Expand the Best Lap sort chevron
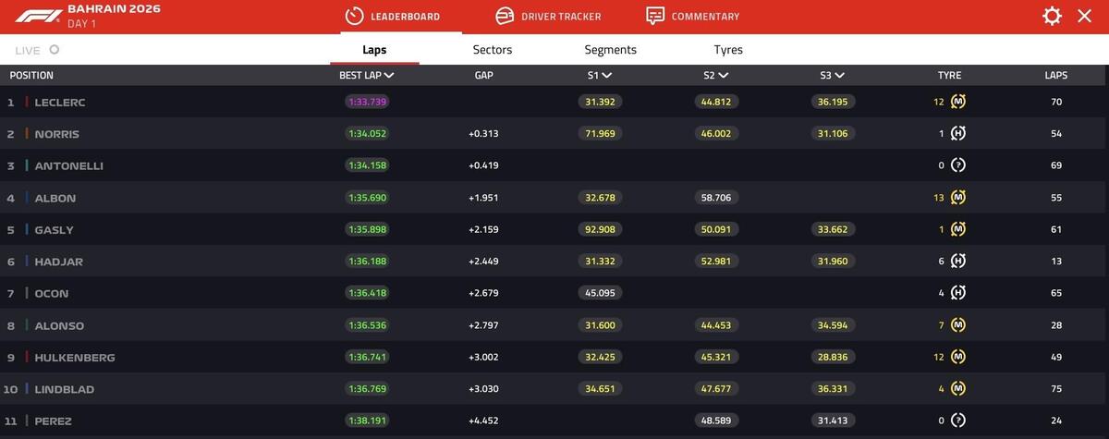 click(x=389, y=76)
